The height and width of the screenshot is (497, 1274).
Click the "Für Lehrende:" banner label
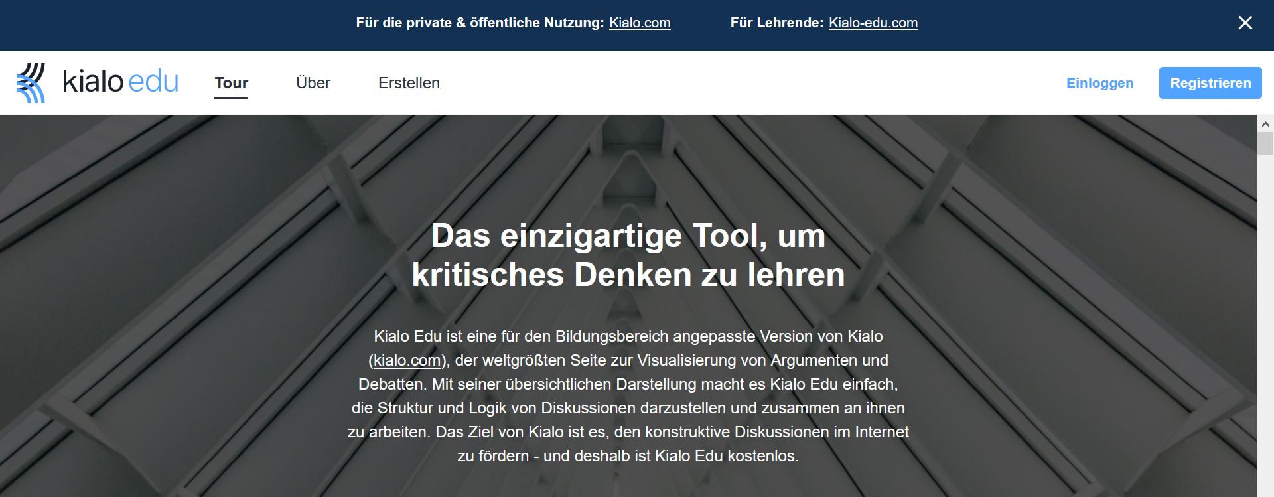point(776,23)
